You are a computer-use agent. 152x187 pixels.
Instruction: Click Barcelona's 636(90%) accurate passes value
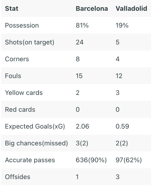pyautogui.click(x=91, y=160)
